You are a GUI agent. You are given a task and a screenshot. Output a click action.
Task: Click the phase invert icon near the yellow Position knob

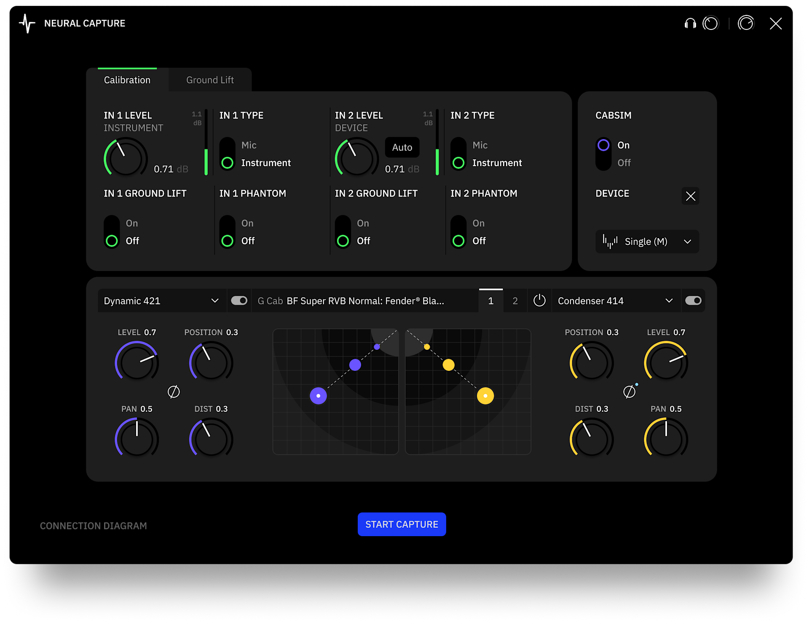[x=628, y=392]
